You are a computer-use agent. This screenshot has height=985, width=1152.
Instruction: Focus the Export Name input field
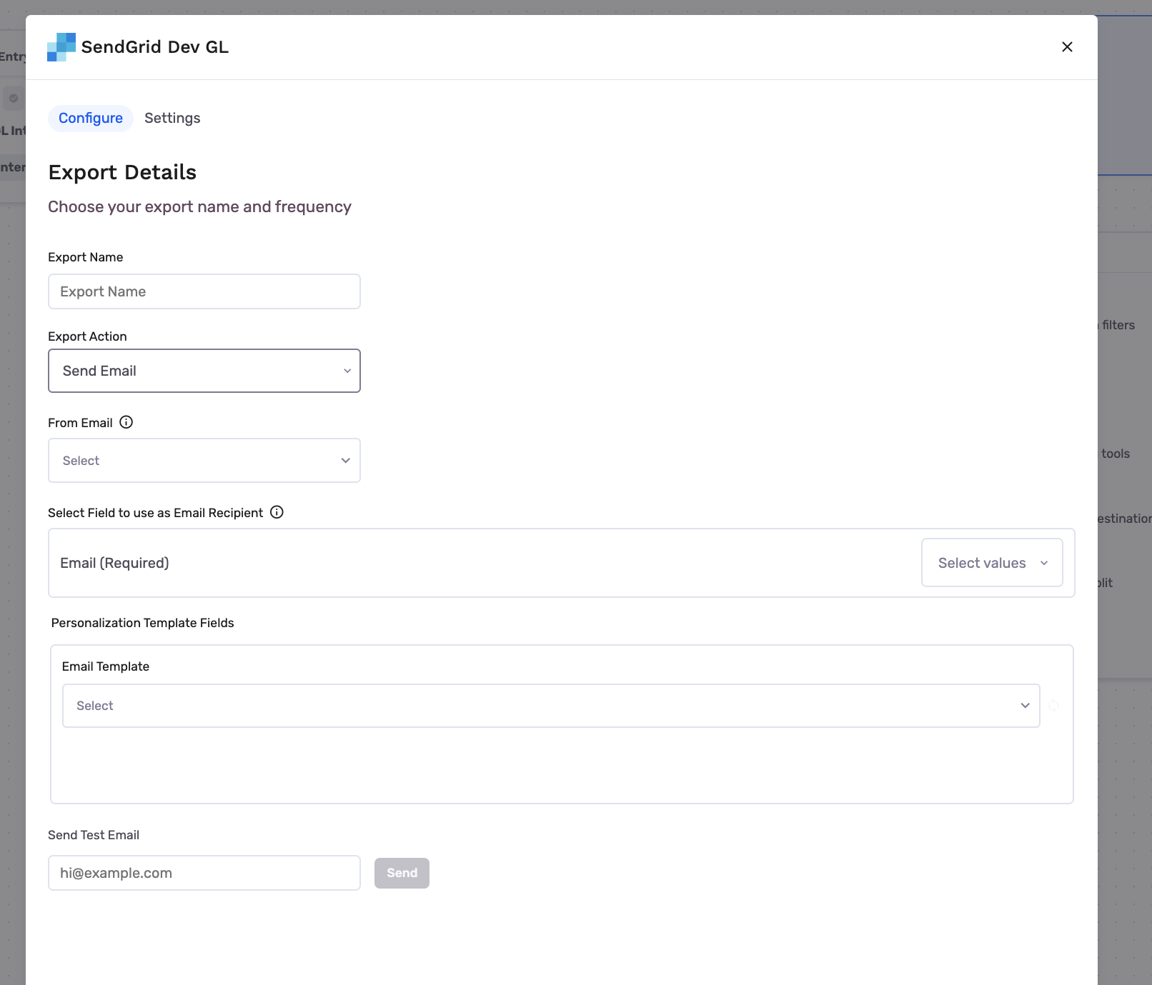[204, 291]
